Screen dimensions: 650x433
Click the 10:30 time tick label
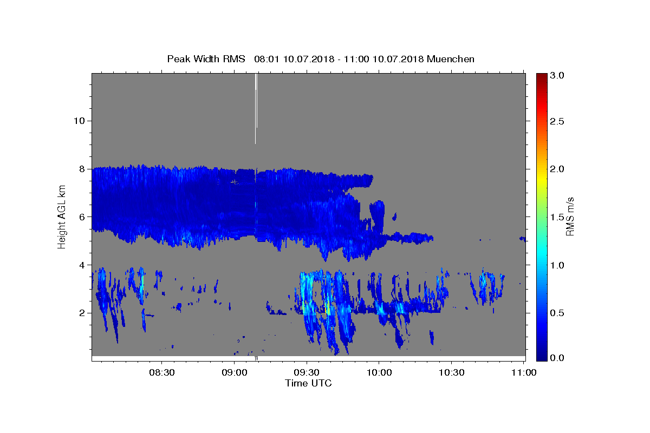coord(451,372)
